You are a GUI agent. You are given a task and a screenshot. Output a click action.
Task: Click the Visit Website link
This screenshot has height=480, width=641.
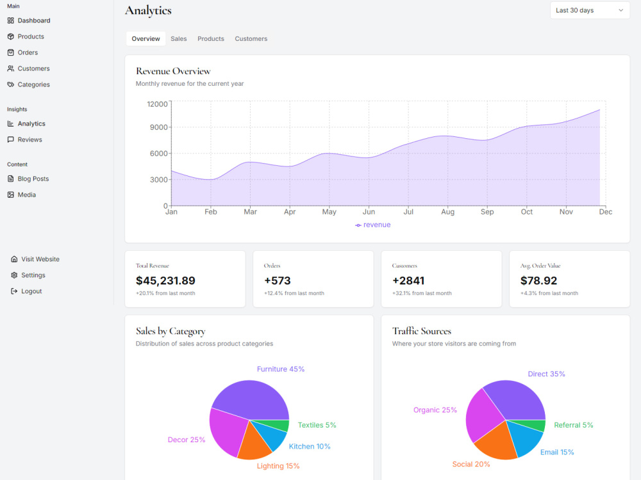click(x=40, y=259)
